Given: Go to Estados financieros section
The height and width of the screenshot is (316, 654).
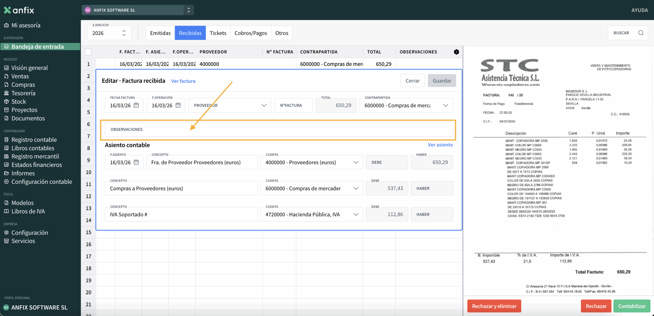Looking at the screenshot, I should (37, 165).
